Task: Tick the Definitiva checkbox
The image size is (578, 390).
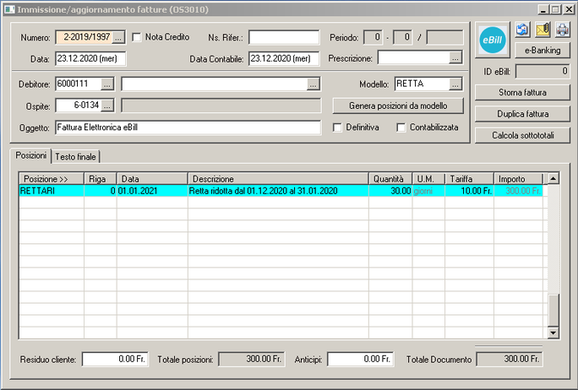Action: pos(338,127)
